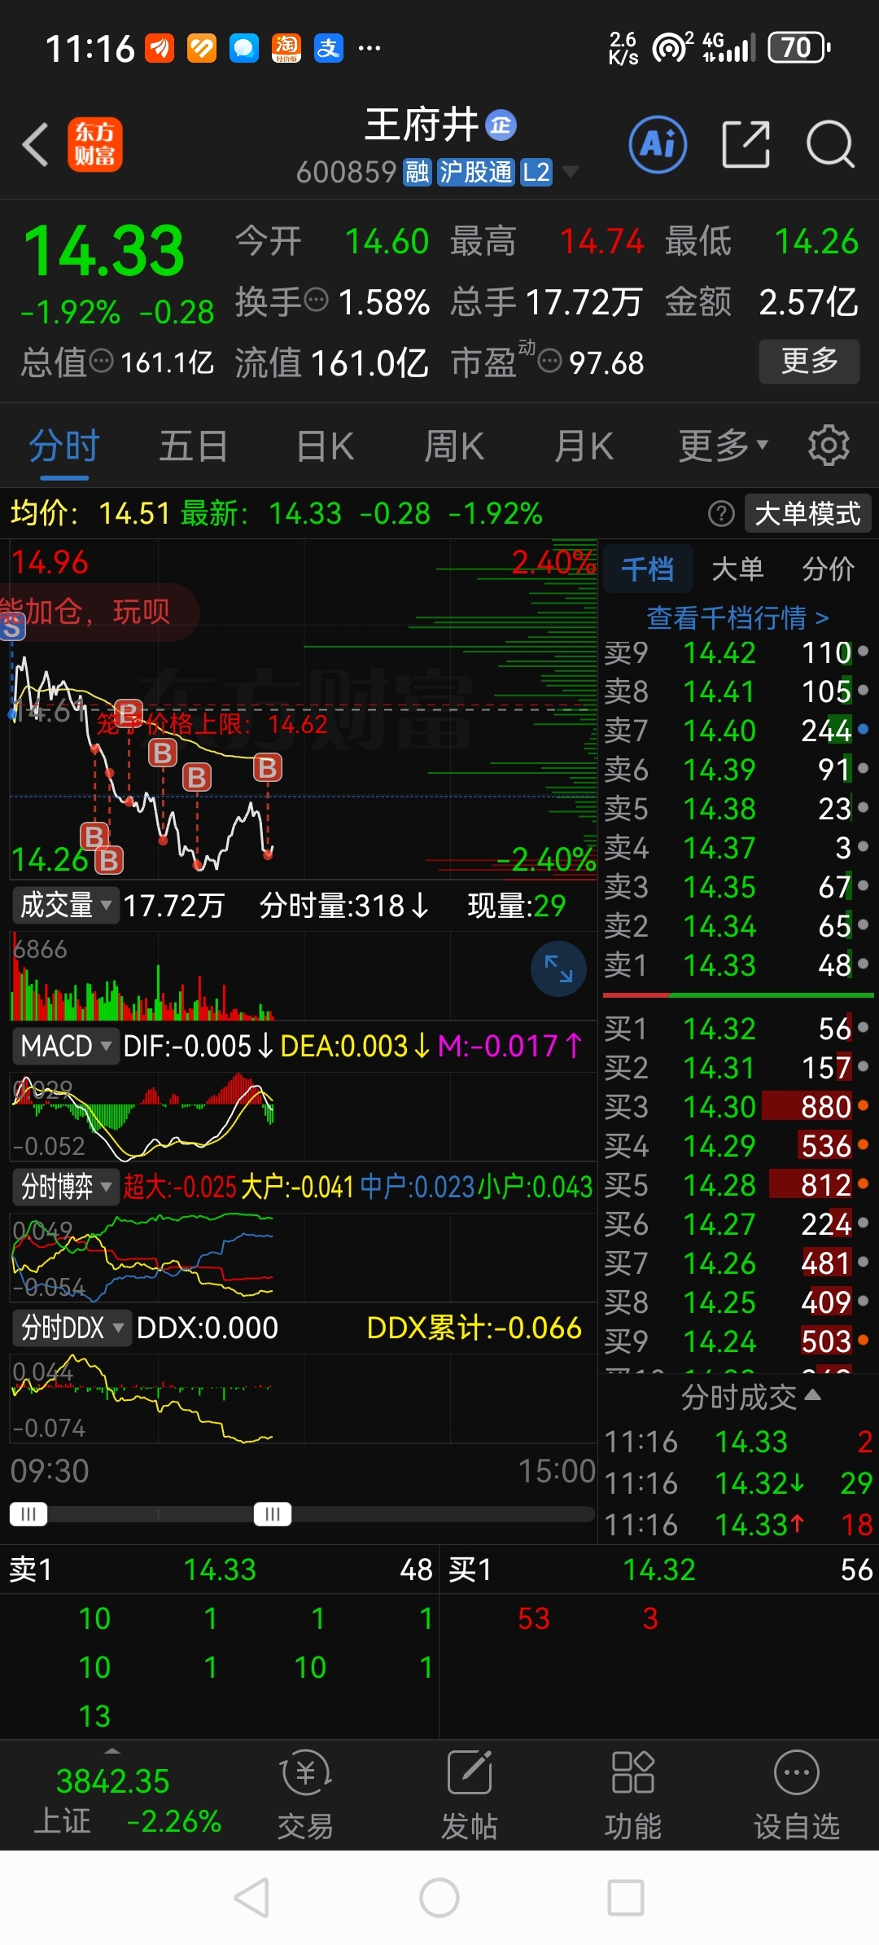Open the MACD indicator dropdown
The width and height of the screenshot is (879, 1945).
click(x=66, y=1046)
